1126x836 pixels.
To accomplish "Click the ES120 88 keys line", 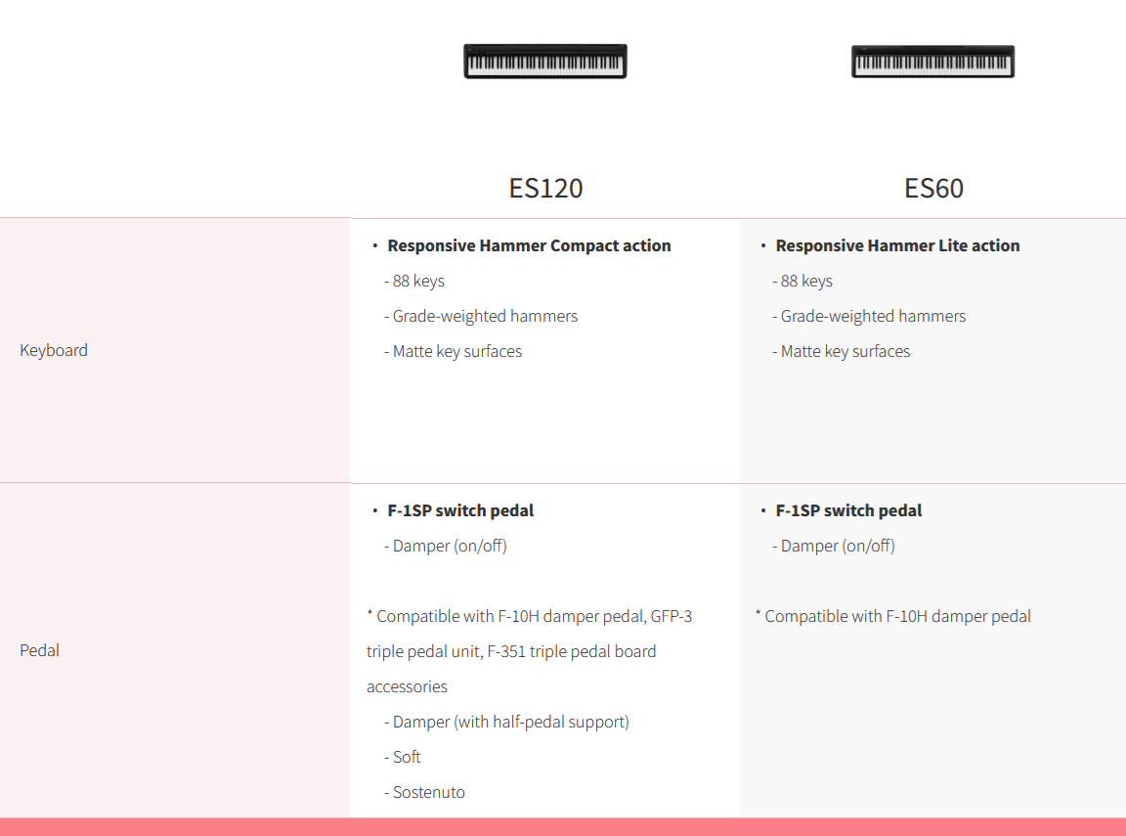I will coord(414,281).
